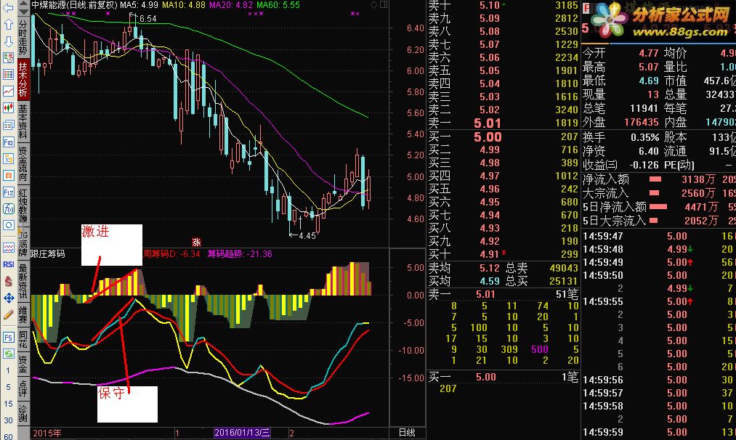736x440 pixels.
Task: Click the purple 500 order quantity
Action: pyautogui.click(x=540, y=349)
